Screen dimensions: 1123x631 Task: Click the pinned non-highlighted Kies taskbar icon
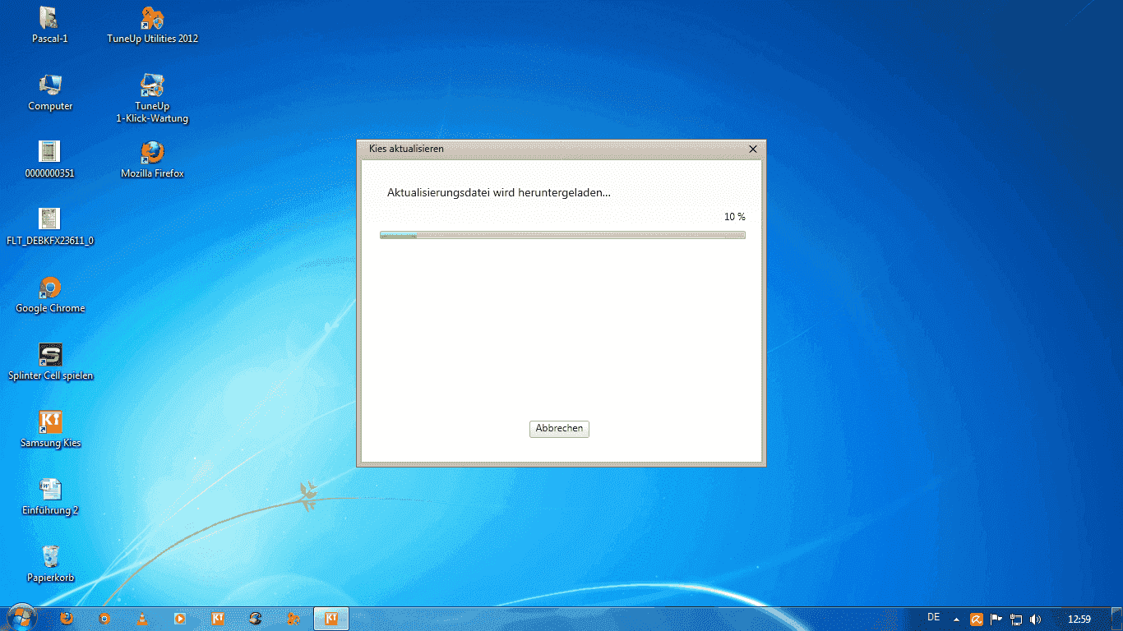pyautogui.click(x=218, y=619)
